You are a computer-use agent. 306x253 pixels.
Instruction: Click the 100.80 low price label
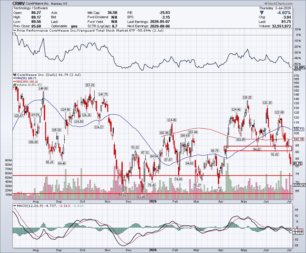(33, 142)
